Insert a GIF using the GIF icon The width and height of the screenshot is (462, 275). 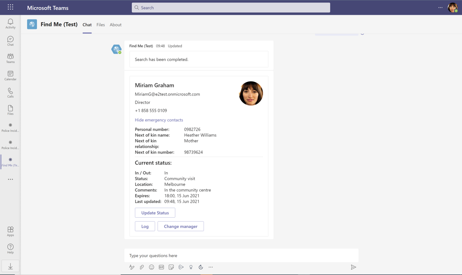(x=161, y=267)
